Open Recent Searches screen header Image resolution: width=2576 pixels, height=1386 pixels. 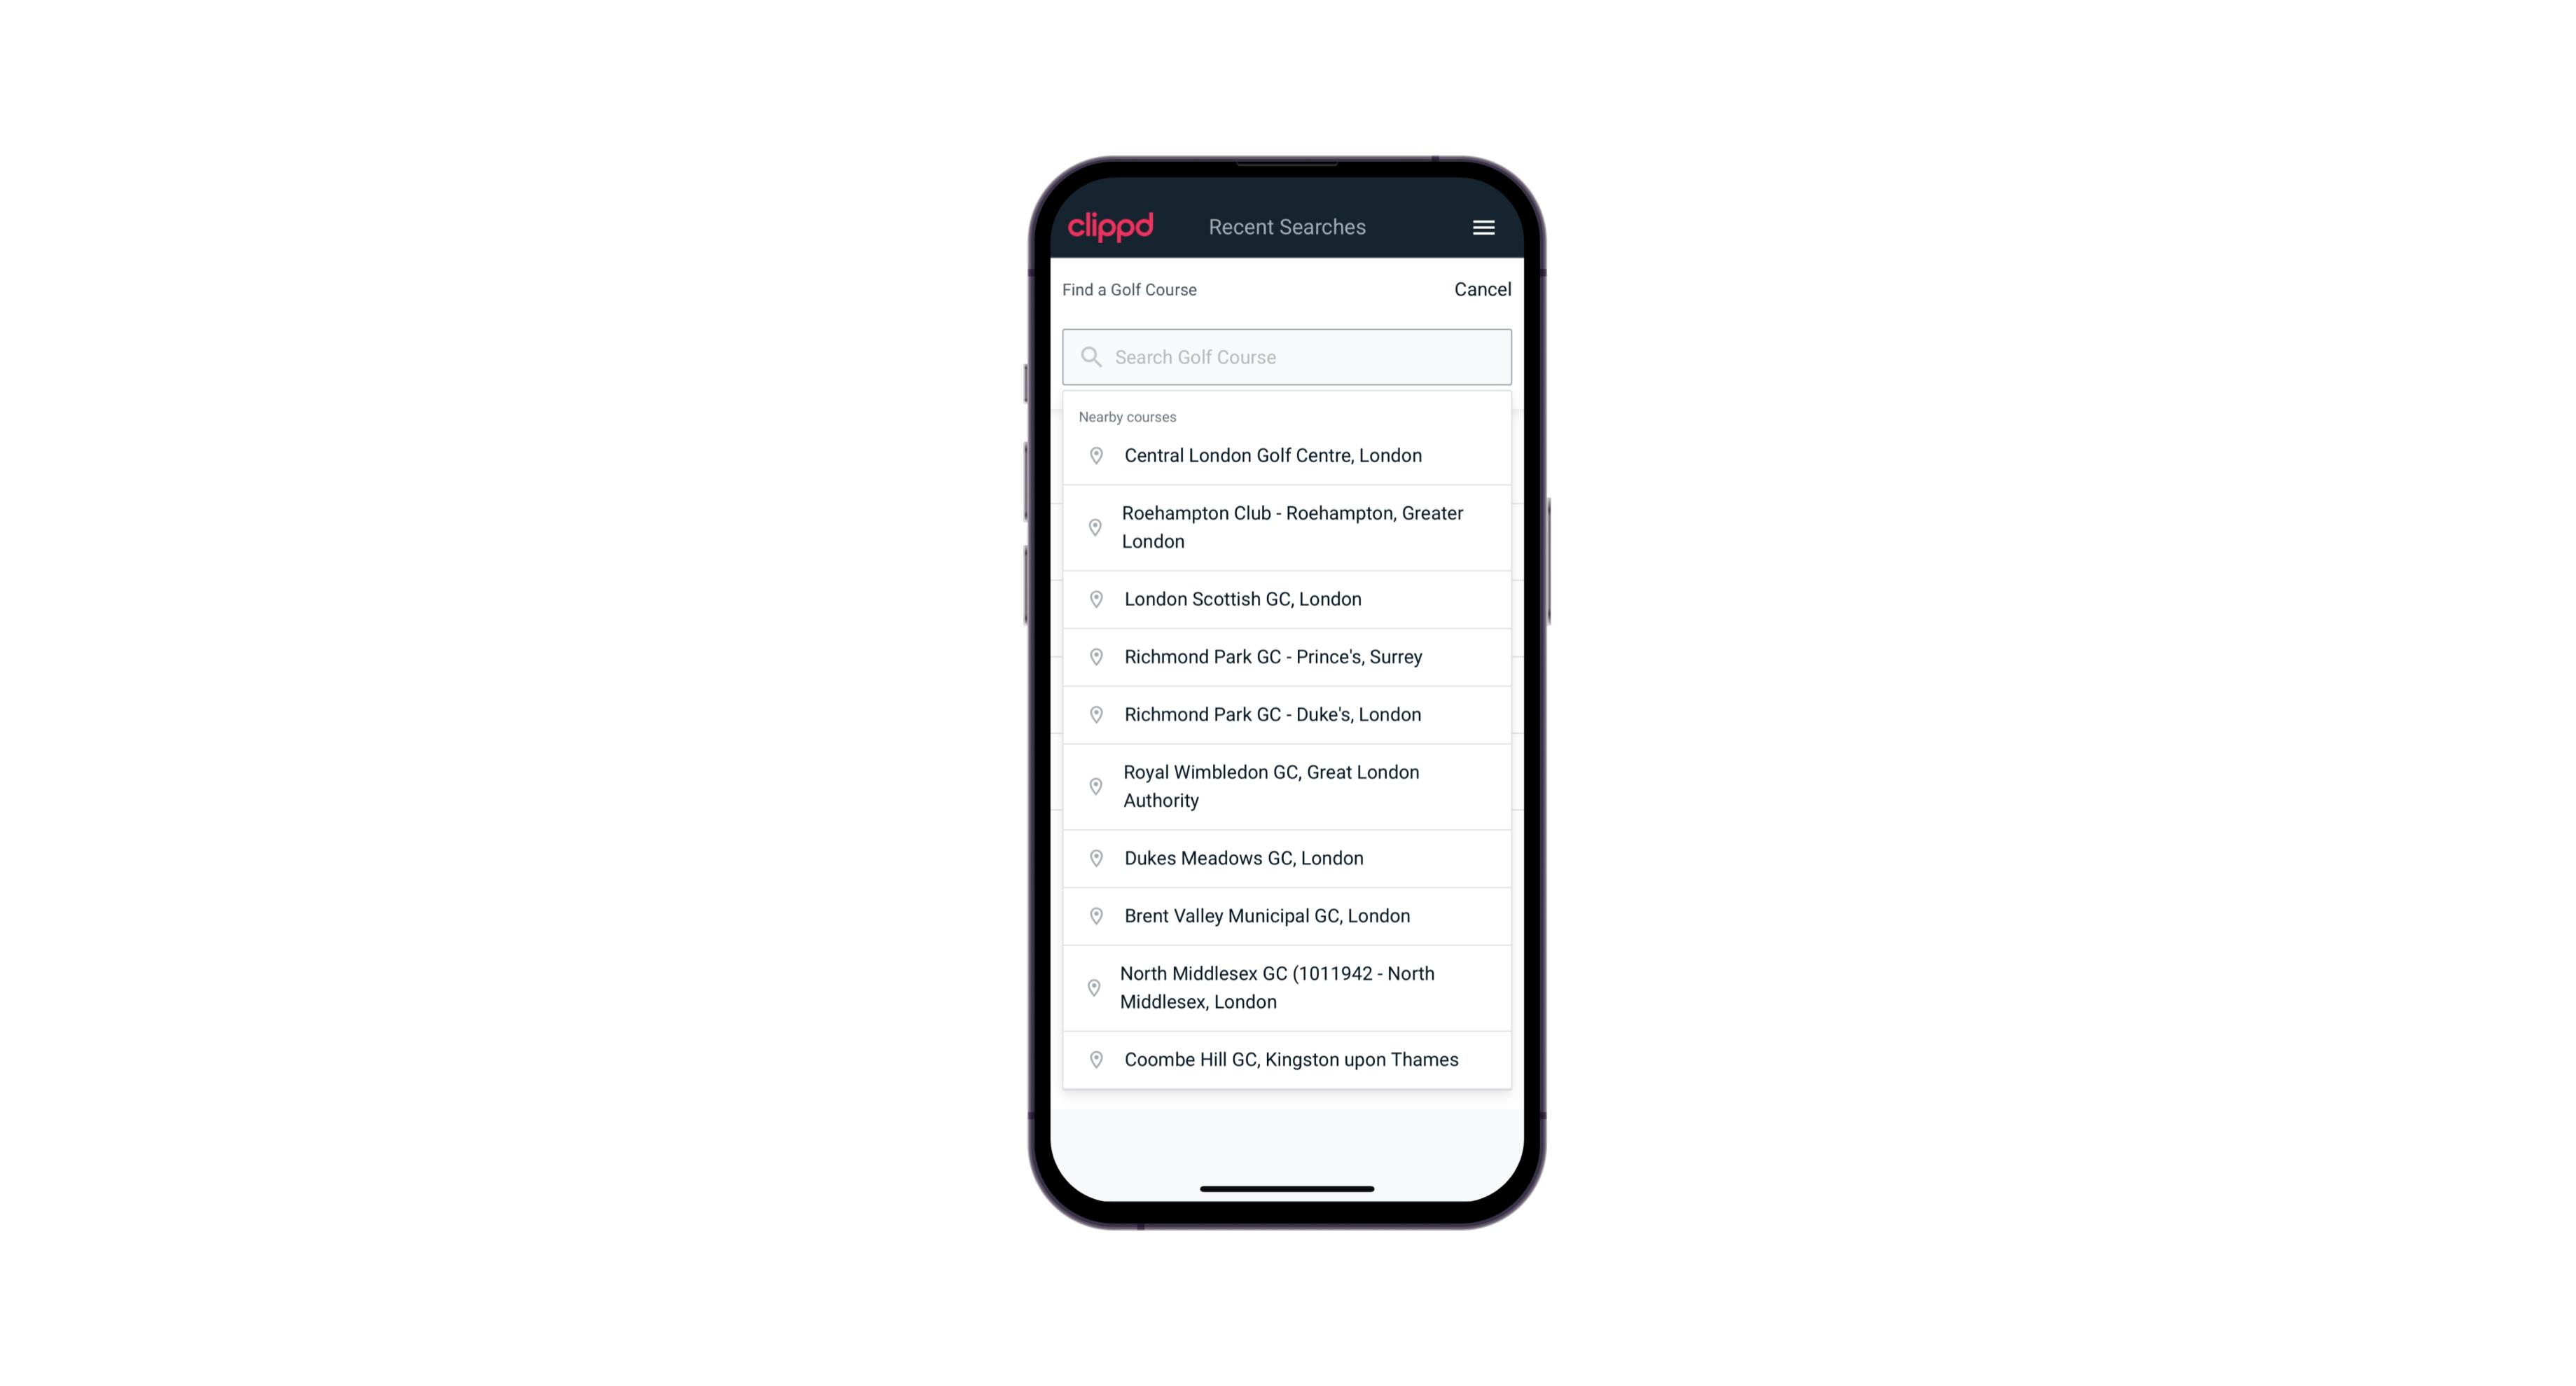(x=1288, y=227)
